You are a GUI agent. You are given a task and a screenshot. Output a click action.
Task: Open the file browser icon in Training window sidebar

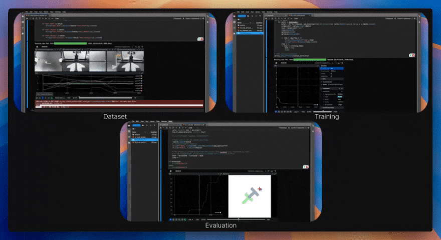point(235,16)
